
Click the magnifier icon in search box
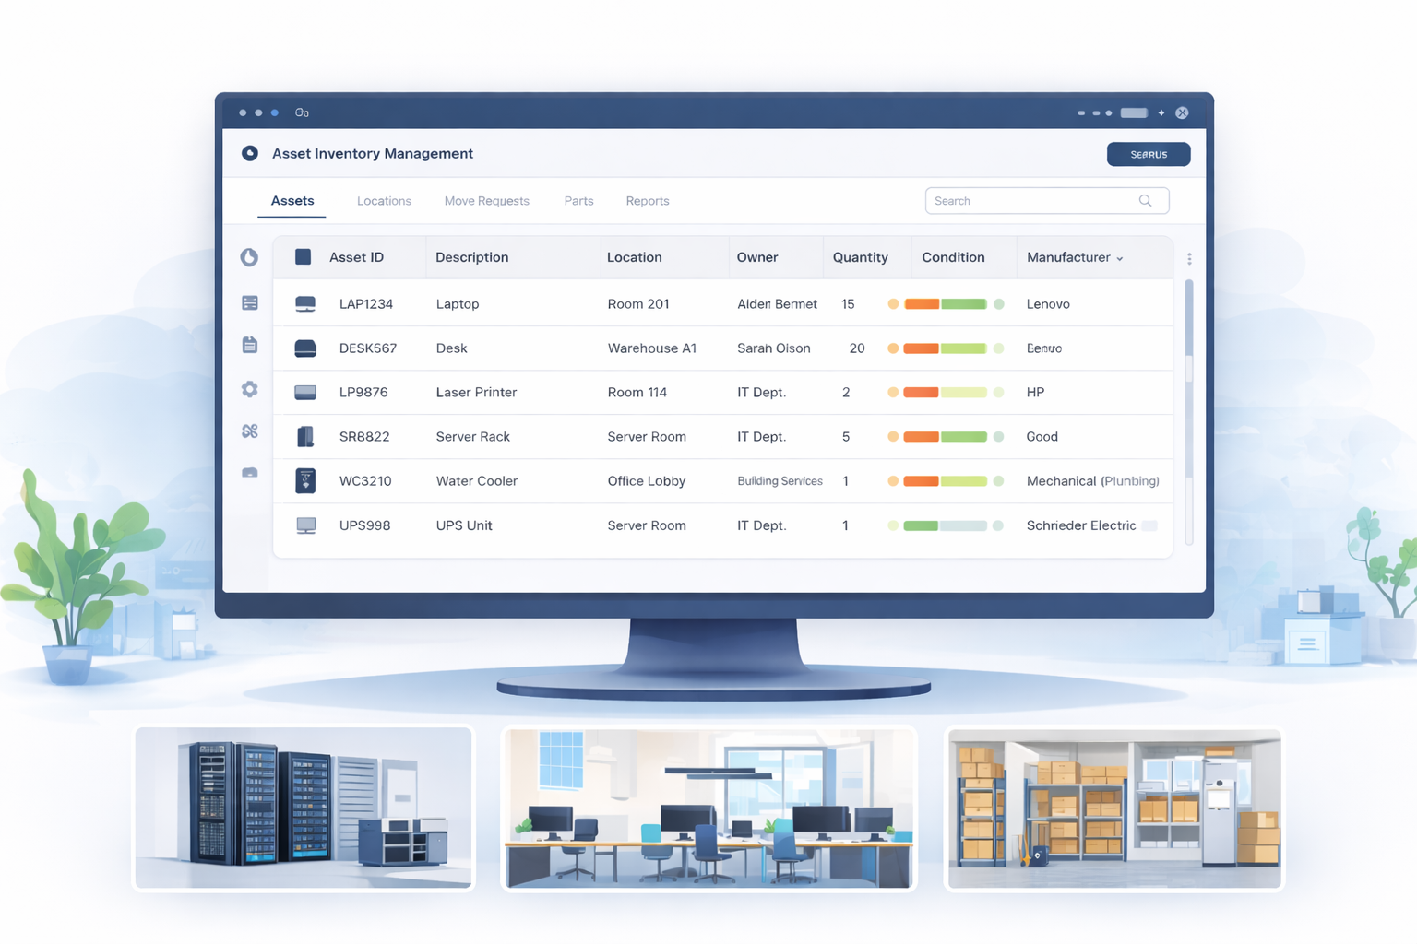1145,200
